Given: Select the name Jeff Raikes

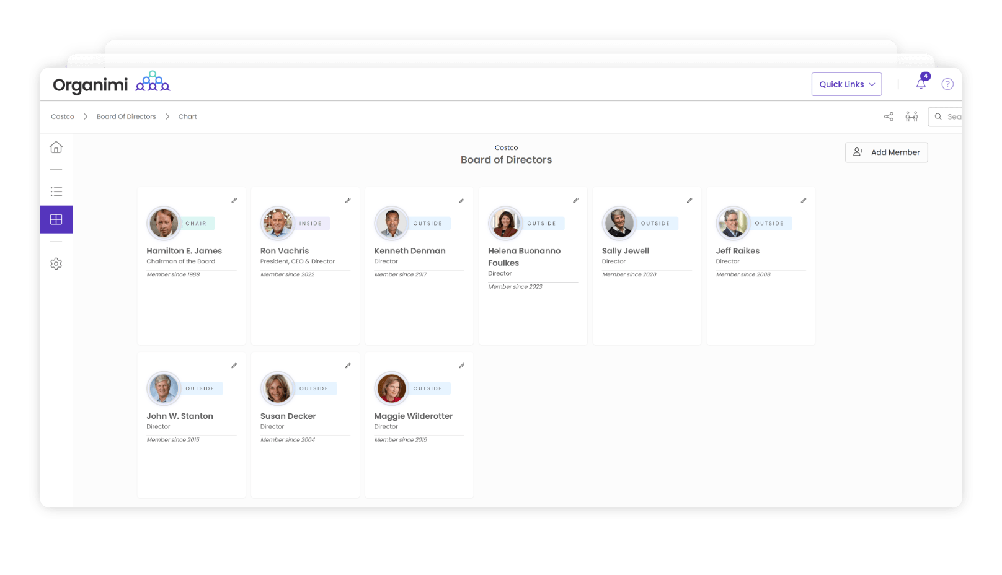Looking at the screenshot, I should [738, 251].
